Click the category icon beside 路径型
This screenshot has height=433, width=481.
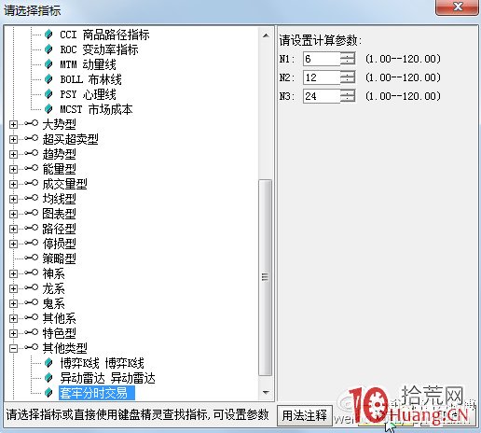tap(32, 228)
